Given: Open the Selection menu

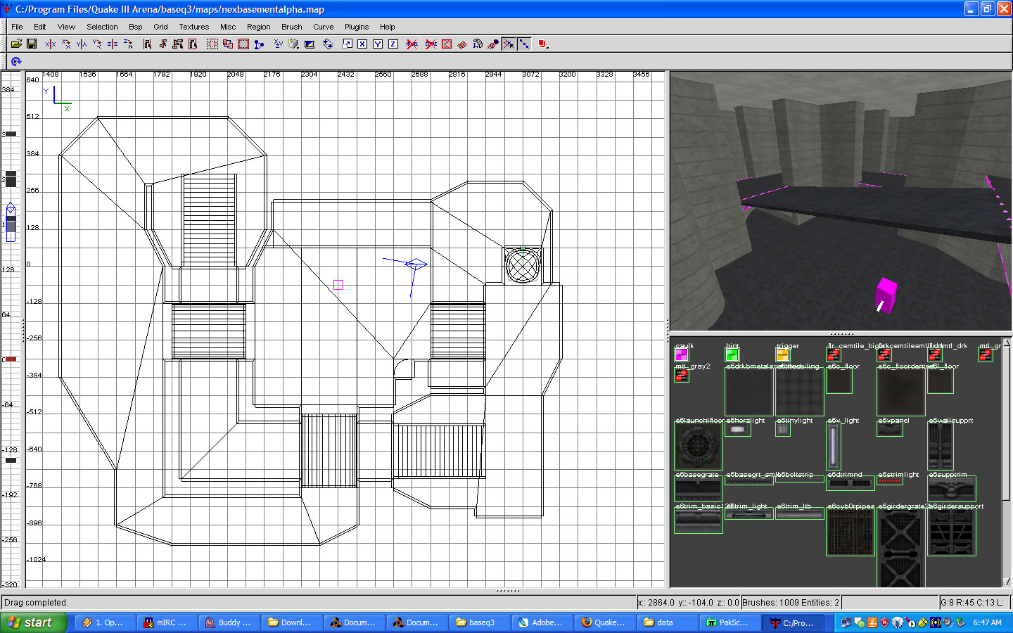Looking at the screenshot, I should click(102, 27).
